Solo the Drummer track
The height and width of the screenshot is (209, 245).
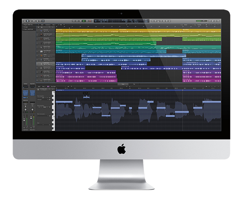[46, 31]
